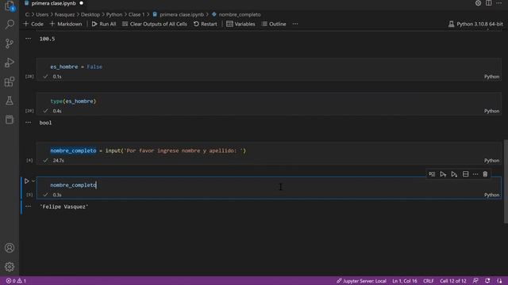Open output options for 100.5 output
The height and width of the screenshot is (285, 508).
(29, 39)
